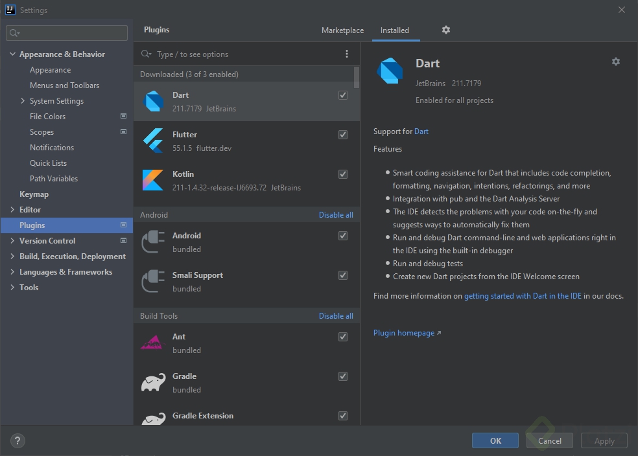Expand the Tools settings node

(12, 288)
